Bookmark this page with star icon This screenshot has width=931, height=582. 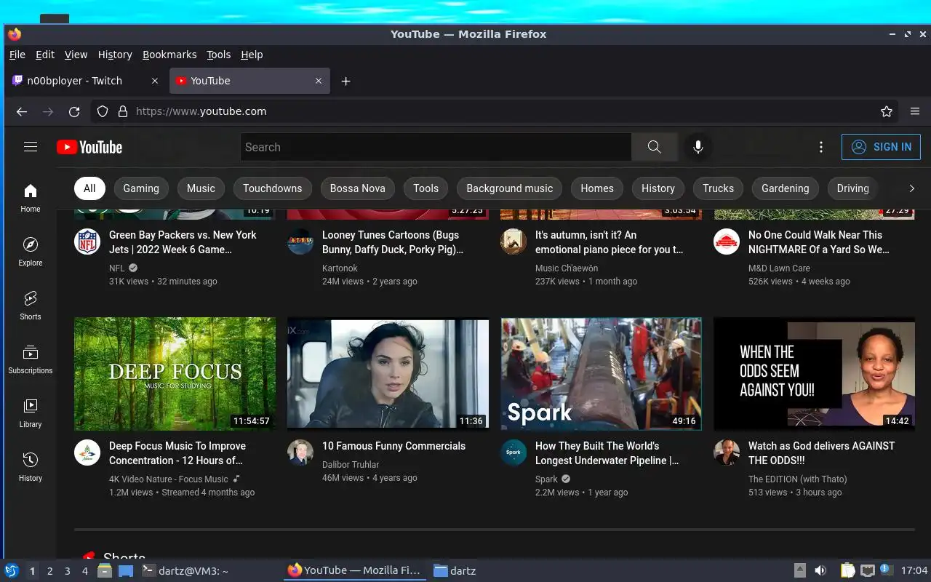click(886, 111)
